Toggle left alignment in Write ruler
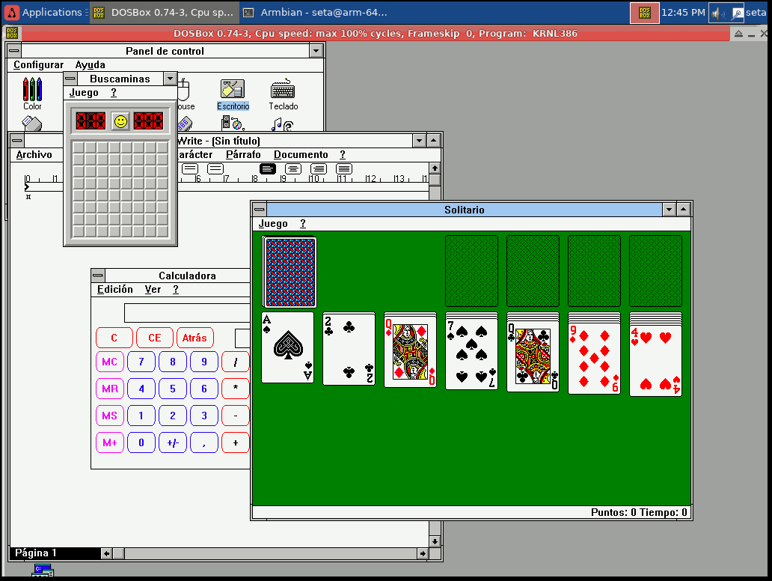This screenshot has height=581, width=772. pyautogui.click(x=268, y=169)
